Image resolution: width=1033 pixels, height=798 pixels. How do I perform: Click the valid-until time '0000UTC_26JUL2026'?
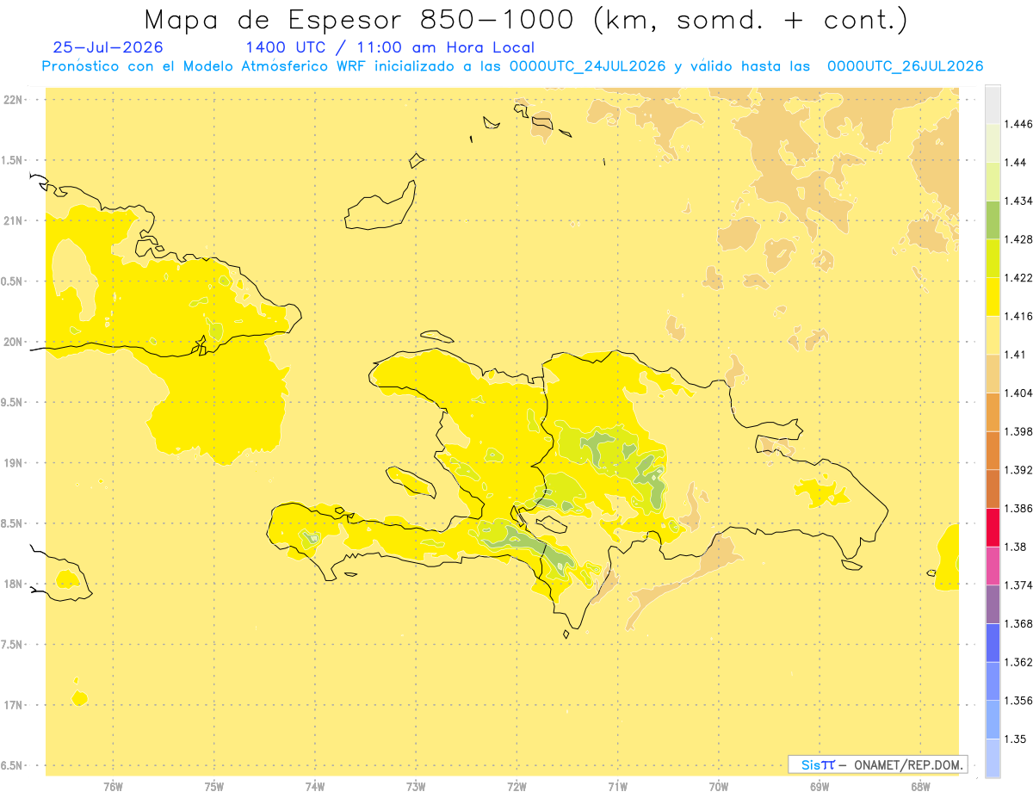[905, 66]
